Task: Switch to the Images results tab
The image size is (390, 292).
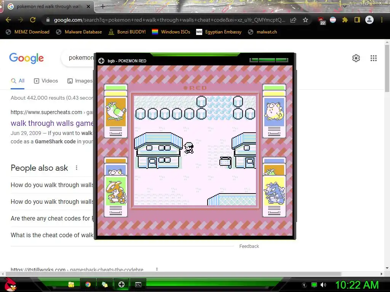Action: coord(80,81)
